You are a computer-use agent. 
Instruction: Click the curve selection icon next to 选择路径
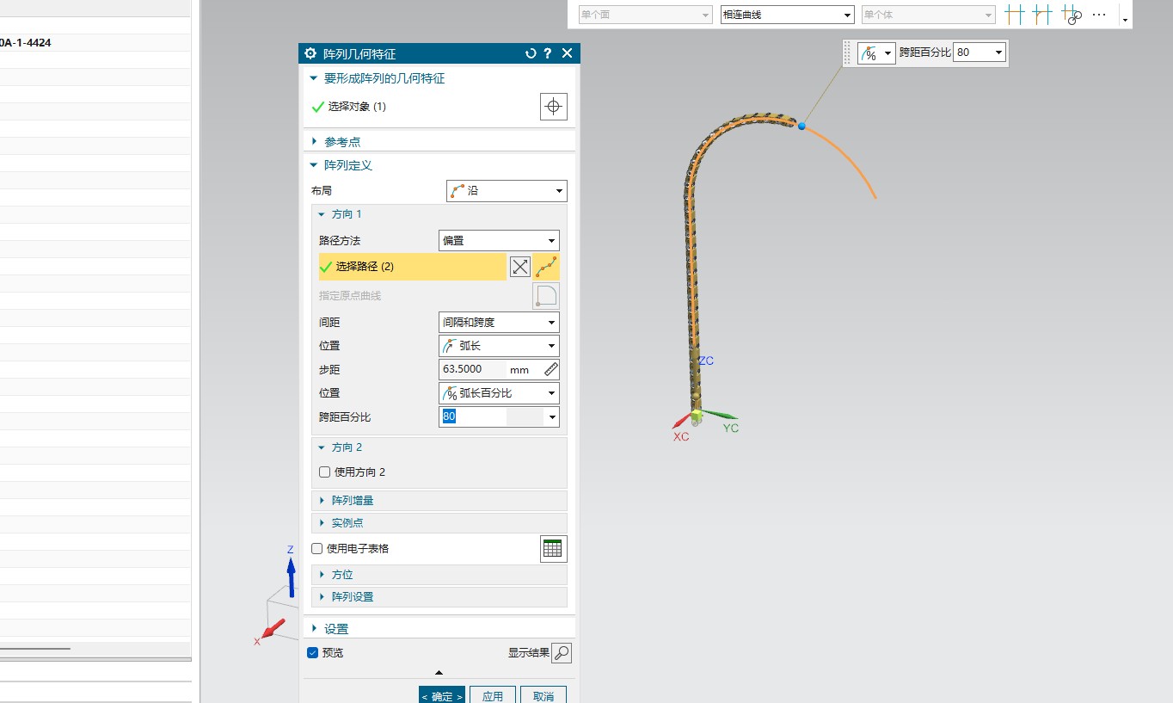pyautogui.click(x=547, y=267)
